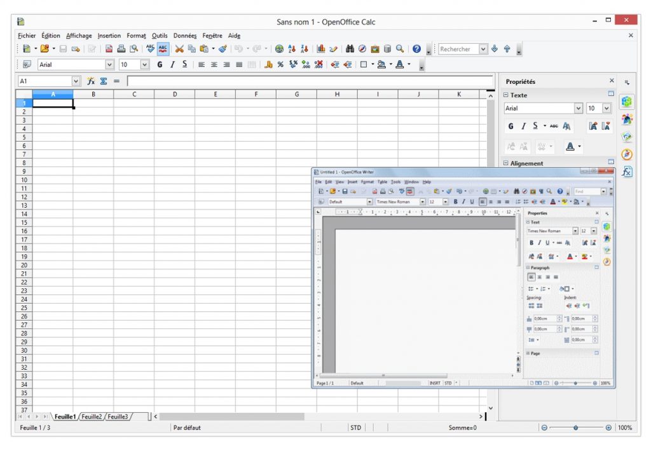Open the Function Wizard next to formula bar
The image size is (651, 453).
(90, 81)
